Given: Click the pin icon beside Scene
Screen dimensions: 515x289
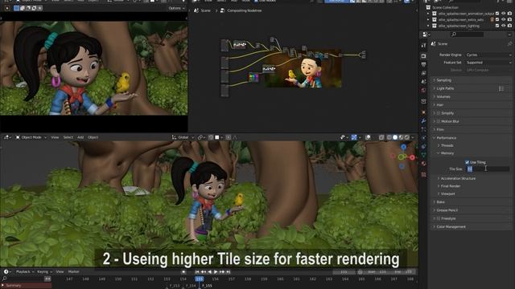Looking at the screenshot, I should 509,43.
